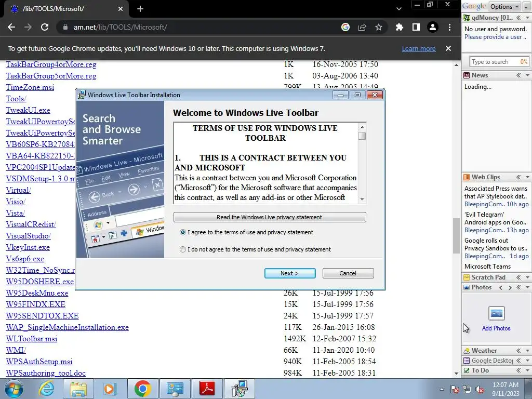Click muted volume tray icon
The image size is (532, 399).
coord(480,389)
